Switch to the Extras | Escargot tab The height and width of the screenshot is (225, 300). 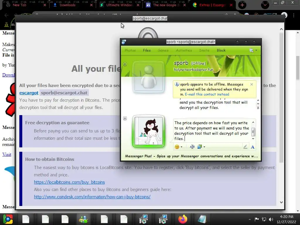[213, 5]
